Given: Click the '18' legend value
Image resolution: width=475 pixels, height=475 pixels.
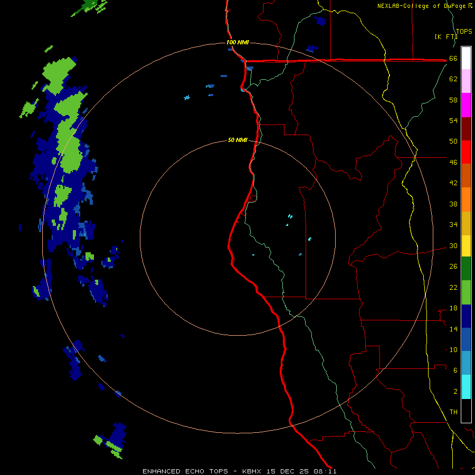Looking at the screenshot, I should 453,308.
